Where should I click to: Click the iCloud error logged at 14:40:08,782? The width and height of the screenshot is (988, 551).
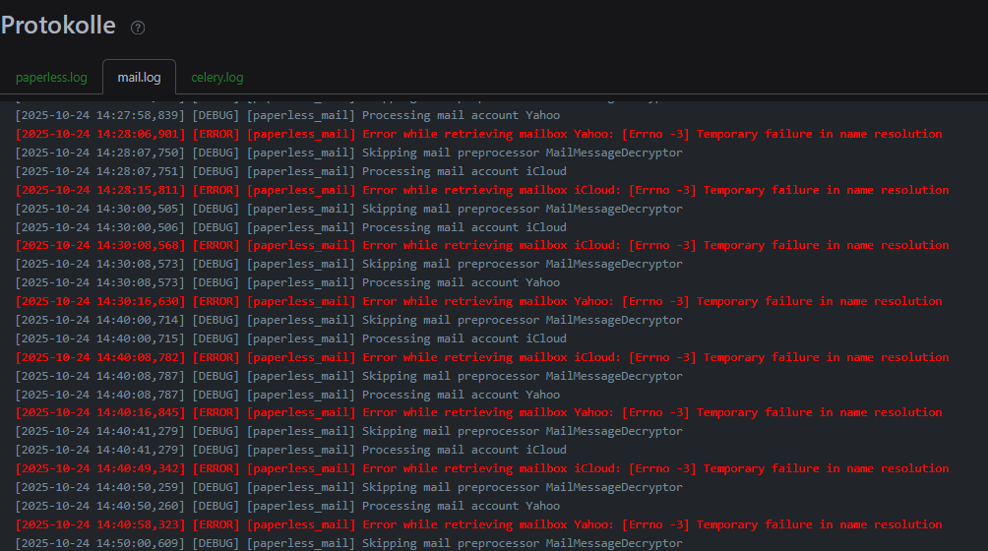pyautogui.click(x=482, y=357)
